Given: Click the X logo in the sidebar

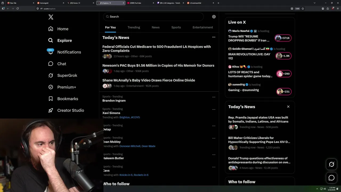Looking at the screenshot, I should (51, 17).
